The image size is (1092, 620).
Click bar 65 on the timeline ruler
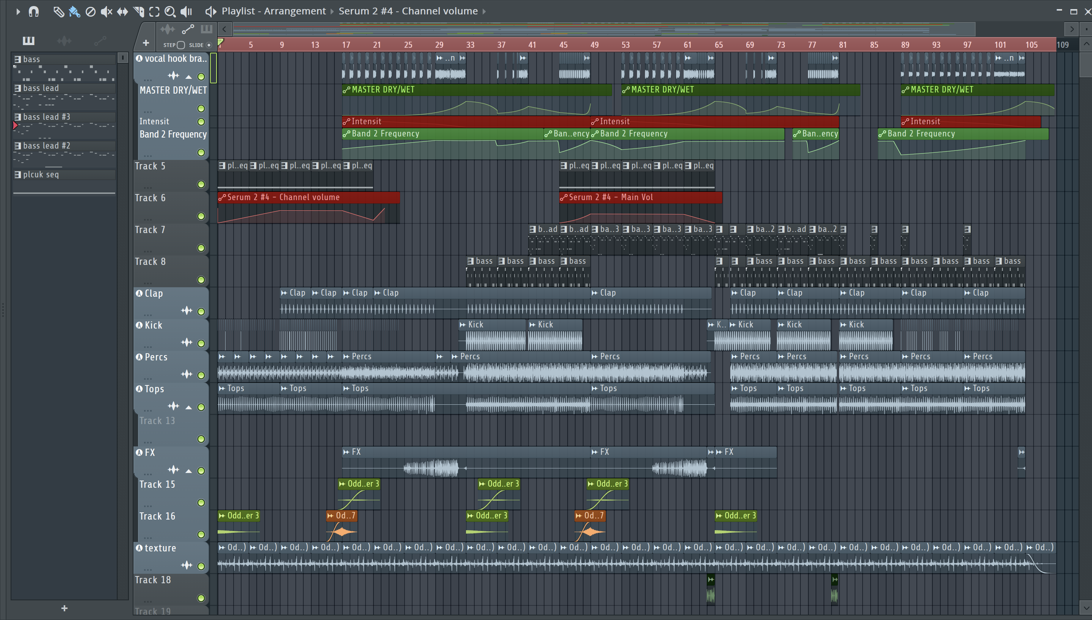point(719,45)
